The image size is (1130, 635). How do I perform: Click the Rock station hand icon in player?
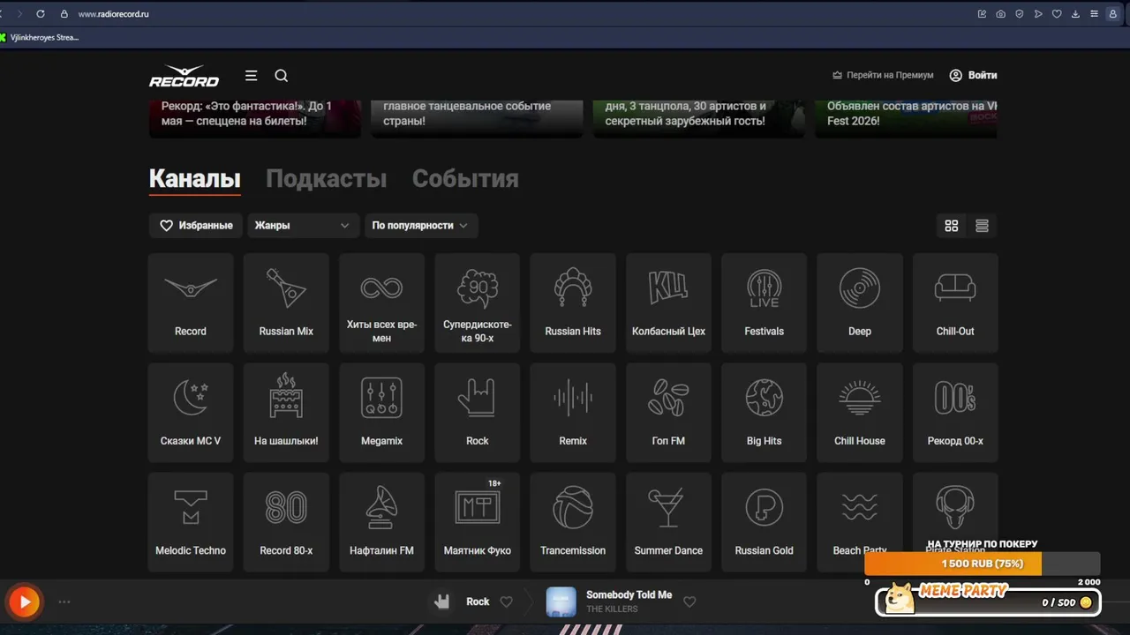[442, 601]
